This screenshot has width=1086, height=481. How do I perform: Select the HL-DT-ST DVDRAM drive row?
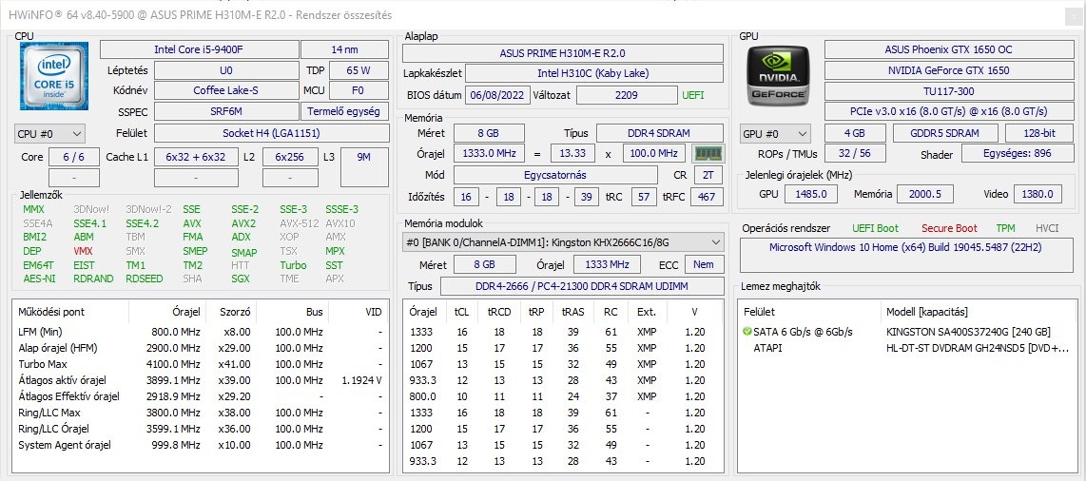[907, 348]
